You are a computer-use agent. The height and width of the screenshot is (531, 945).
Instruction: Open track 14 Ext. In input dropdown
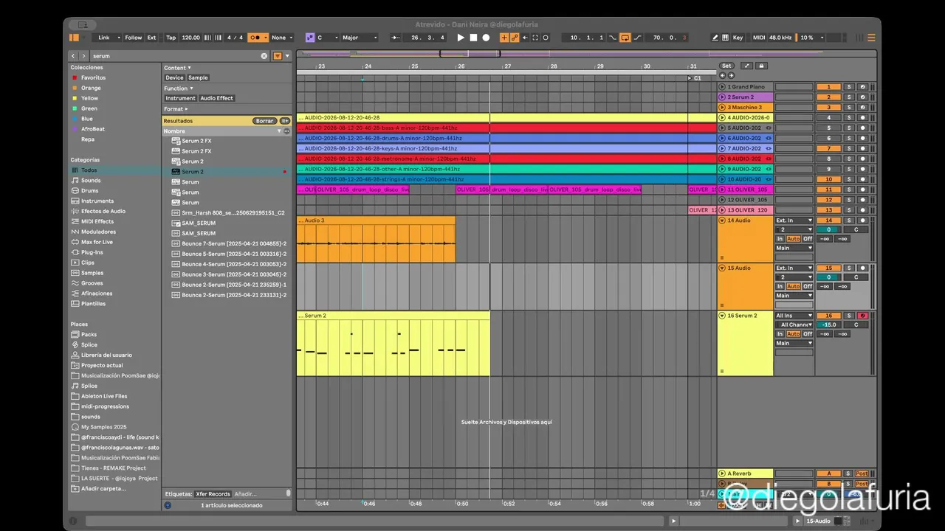pyautogui.click(x=794, y=221)
